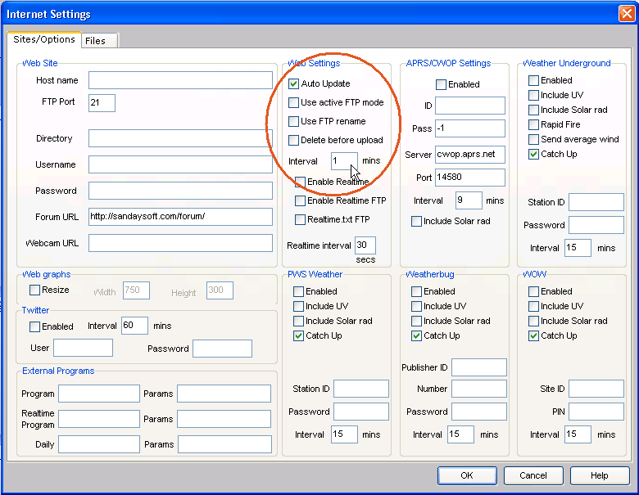Enable Use active FTP mode
639x495 pixels.
[293, 102]
